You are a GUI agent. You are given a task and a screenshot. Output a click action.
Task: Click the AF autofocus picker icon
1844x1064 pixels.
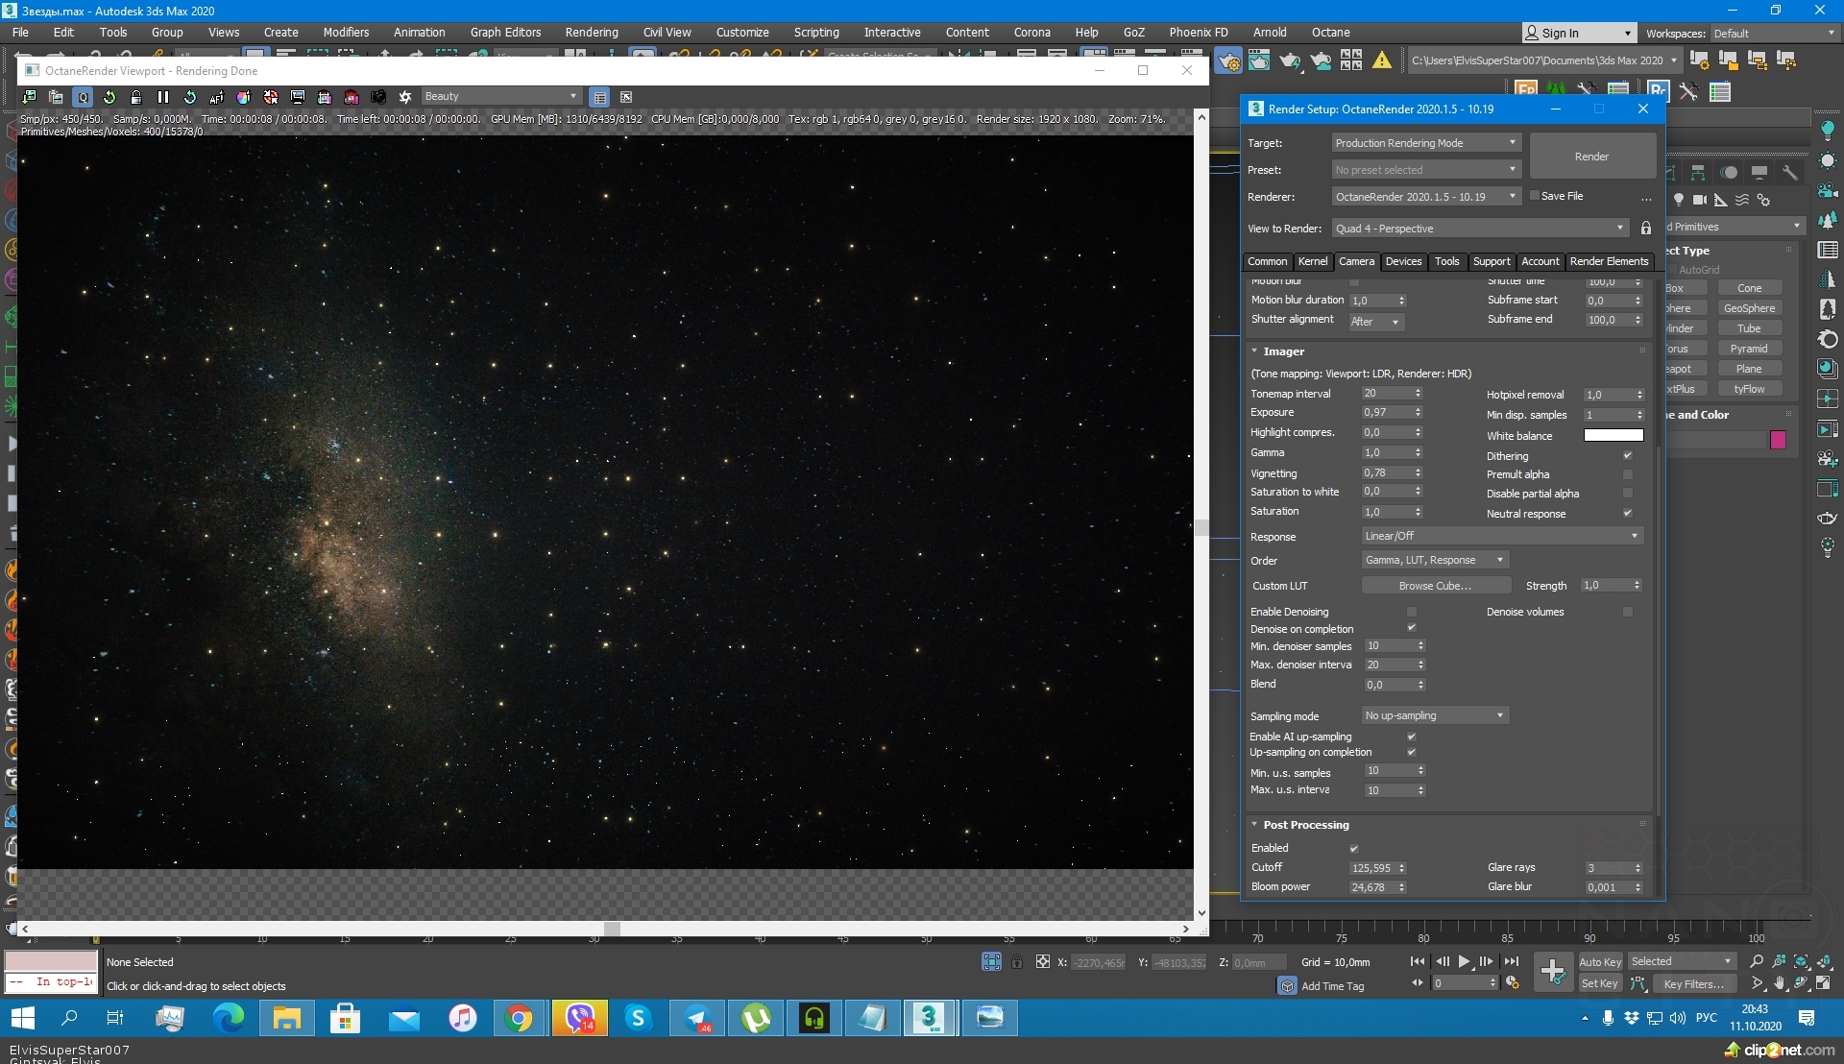(217, 97)
